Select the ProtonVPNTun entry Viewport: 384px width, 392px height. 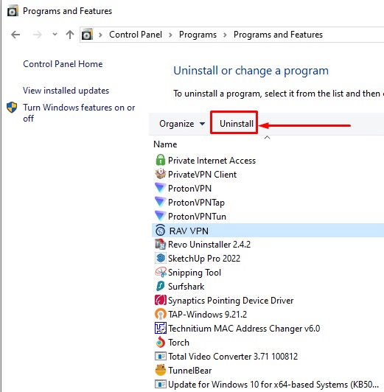tap(197, 216)
